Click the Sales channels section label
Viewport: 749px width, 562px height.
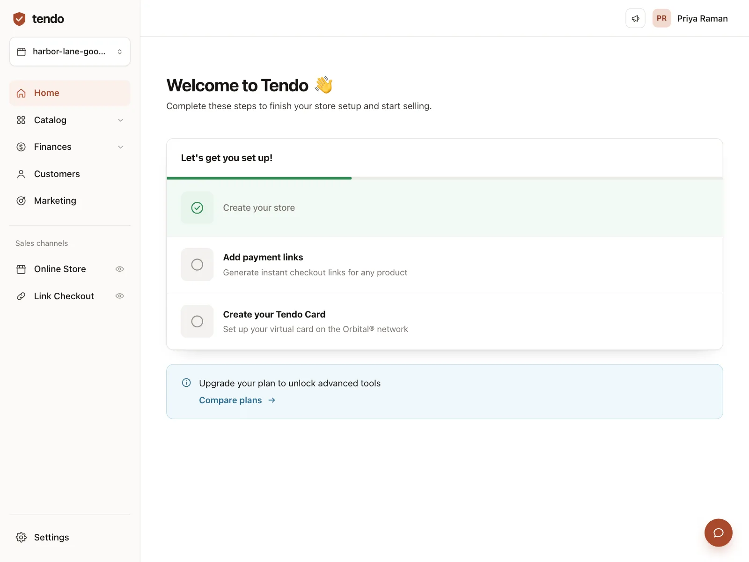[42, 244]
